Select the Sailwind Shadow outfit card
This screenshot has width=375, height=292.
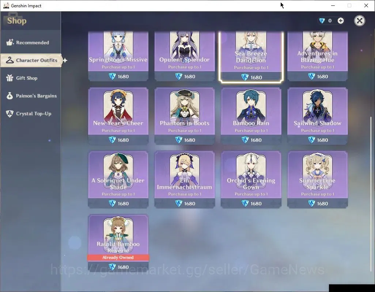(x=317, y=116)
